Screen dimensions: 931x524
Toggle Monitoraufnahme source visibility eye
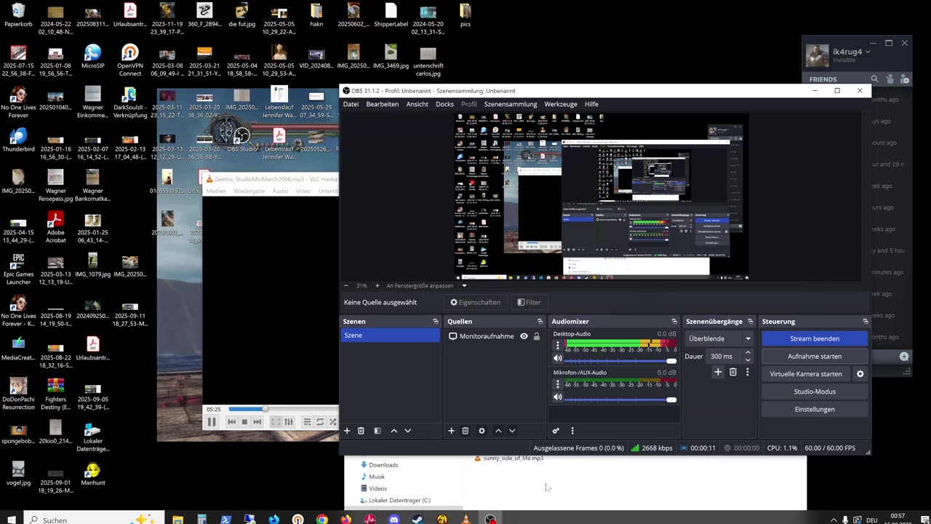coord(524,336)
